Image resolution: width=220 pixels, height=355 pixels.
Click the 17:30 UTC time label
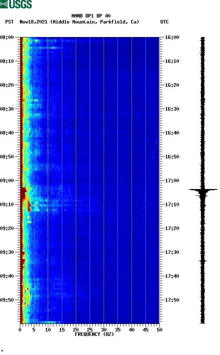[172, 252]
